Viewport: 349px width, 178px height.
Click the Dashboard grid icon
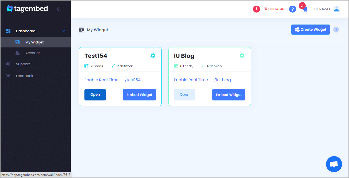pos(8,31)
